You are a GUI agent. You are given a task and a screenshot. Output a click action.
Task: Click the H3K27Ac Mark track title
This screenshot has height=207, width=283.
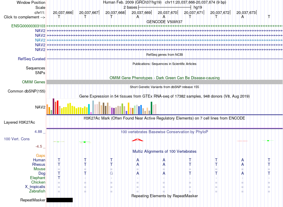[x=164, y=118]
